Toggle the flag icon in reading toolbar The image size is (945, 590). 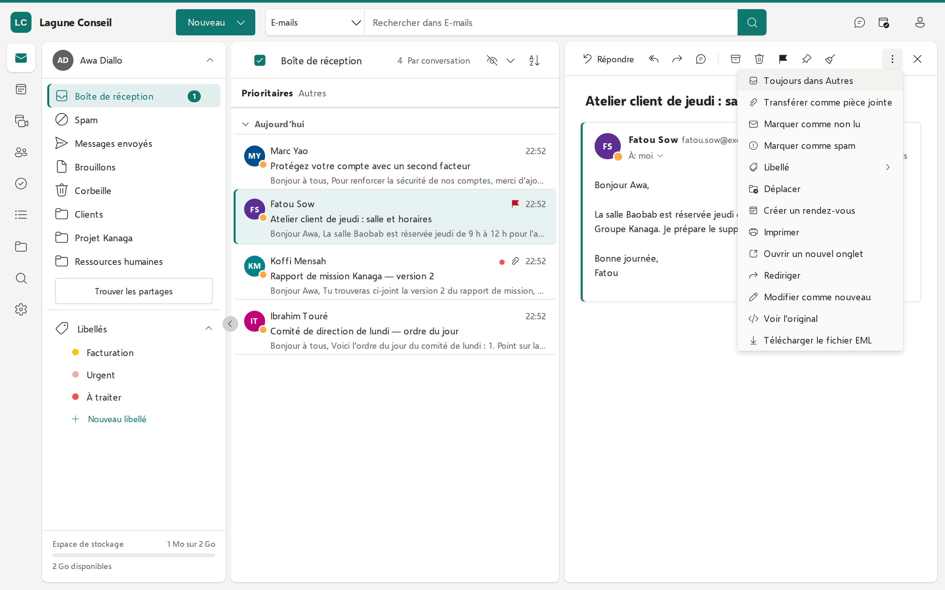[783, 59]
